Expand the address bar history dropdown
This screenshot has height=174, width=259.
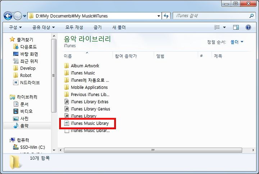pyautogui.click(x=159, y=16)
